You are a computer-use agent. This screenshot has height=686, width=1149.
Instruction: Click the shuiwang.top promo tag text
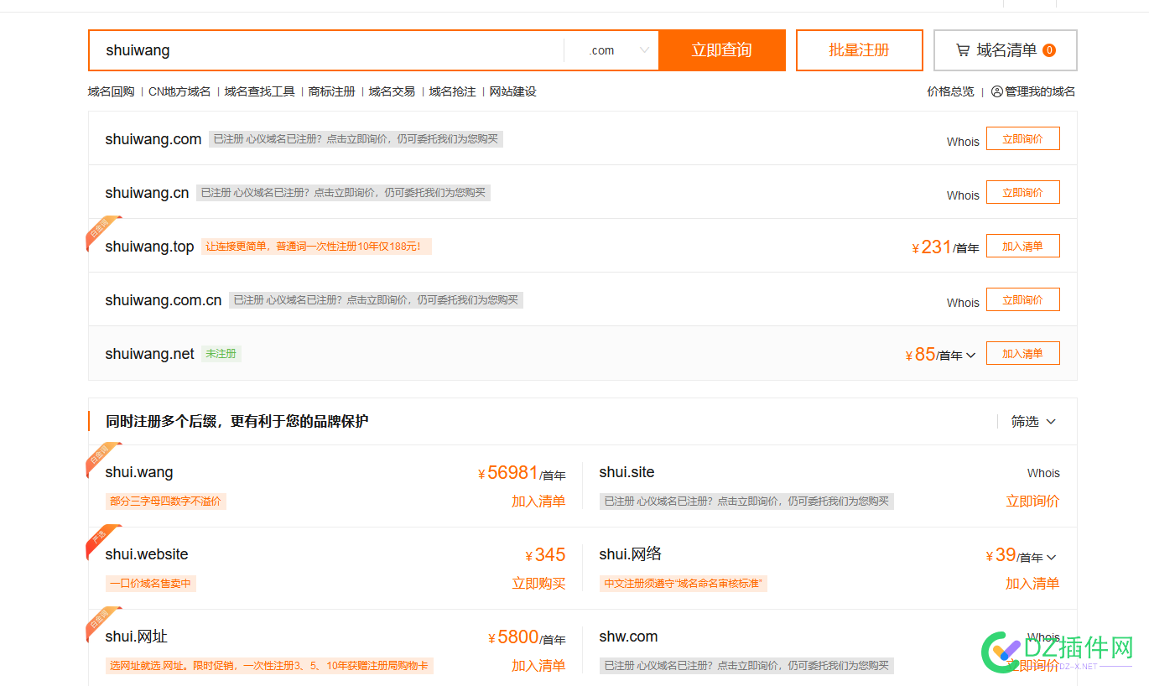[316, 247]
